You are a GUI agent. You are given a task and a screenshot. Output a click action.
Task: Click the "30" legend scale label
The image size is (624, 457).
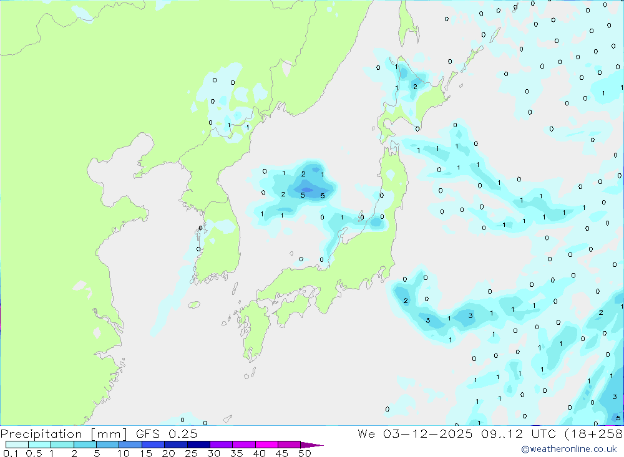(x=214, y=453)
